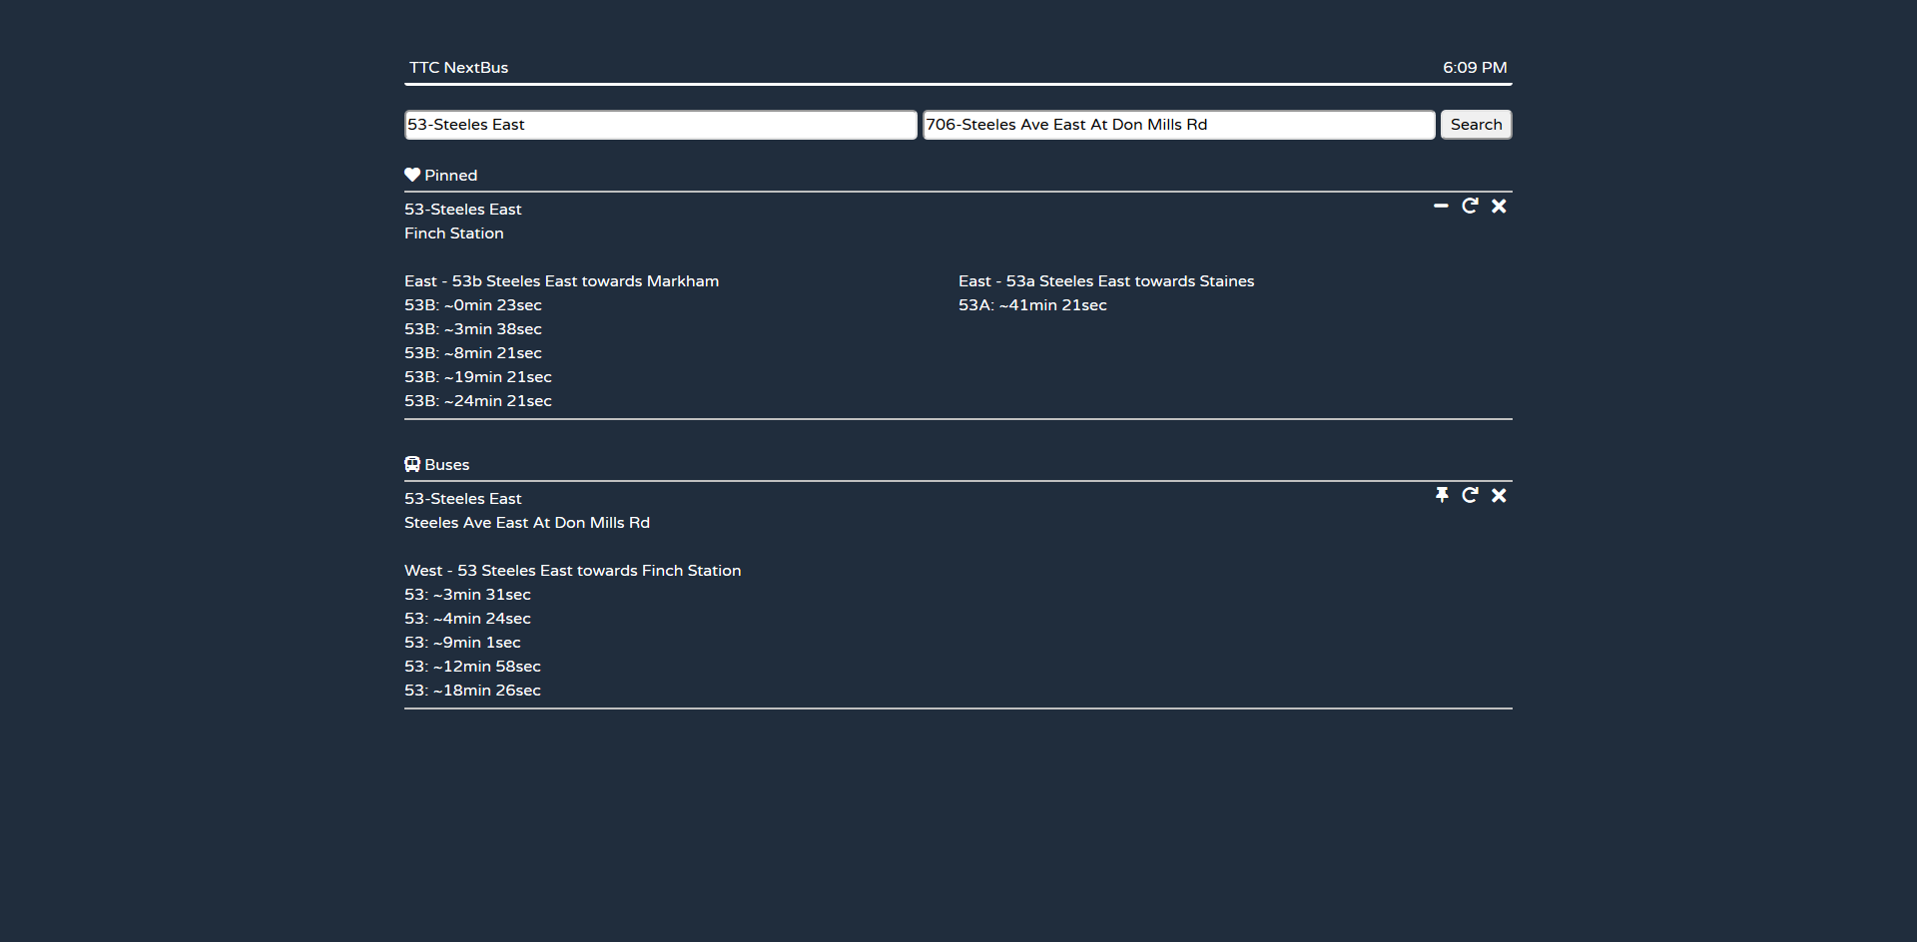Image resolution: width=1917 pixels, height=942 pixels.
Task: Click prediction '53B: ~0min 23sec'
Action: click(473, 305)
